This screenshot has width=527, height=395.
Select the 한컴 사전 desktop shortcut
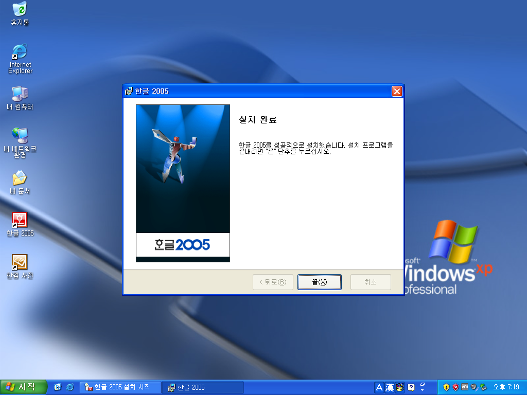(x=20, y=267)
